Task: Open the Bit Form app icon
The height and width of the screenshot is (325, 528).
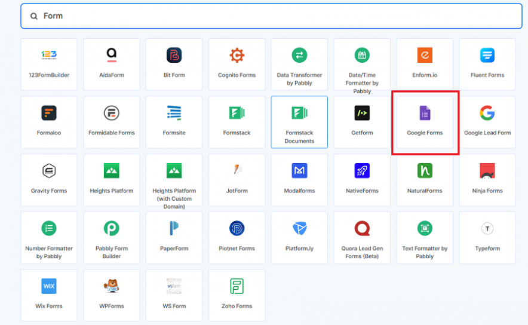Action: pyautogui.click(x=174, y=55)
